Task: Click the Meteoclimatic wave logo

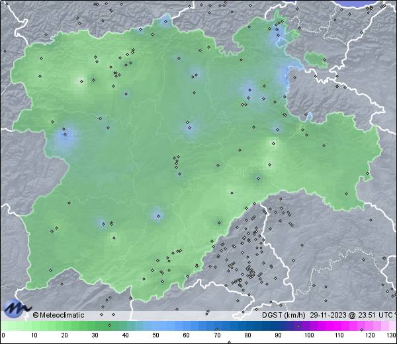Action: (x=16, y=308)
